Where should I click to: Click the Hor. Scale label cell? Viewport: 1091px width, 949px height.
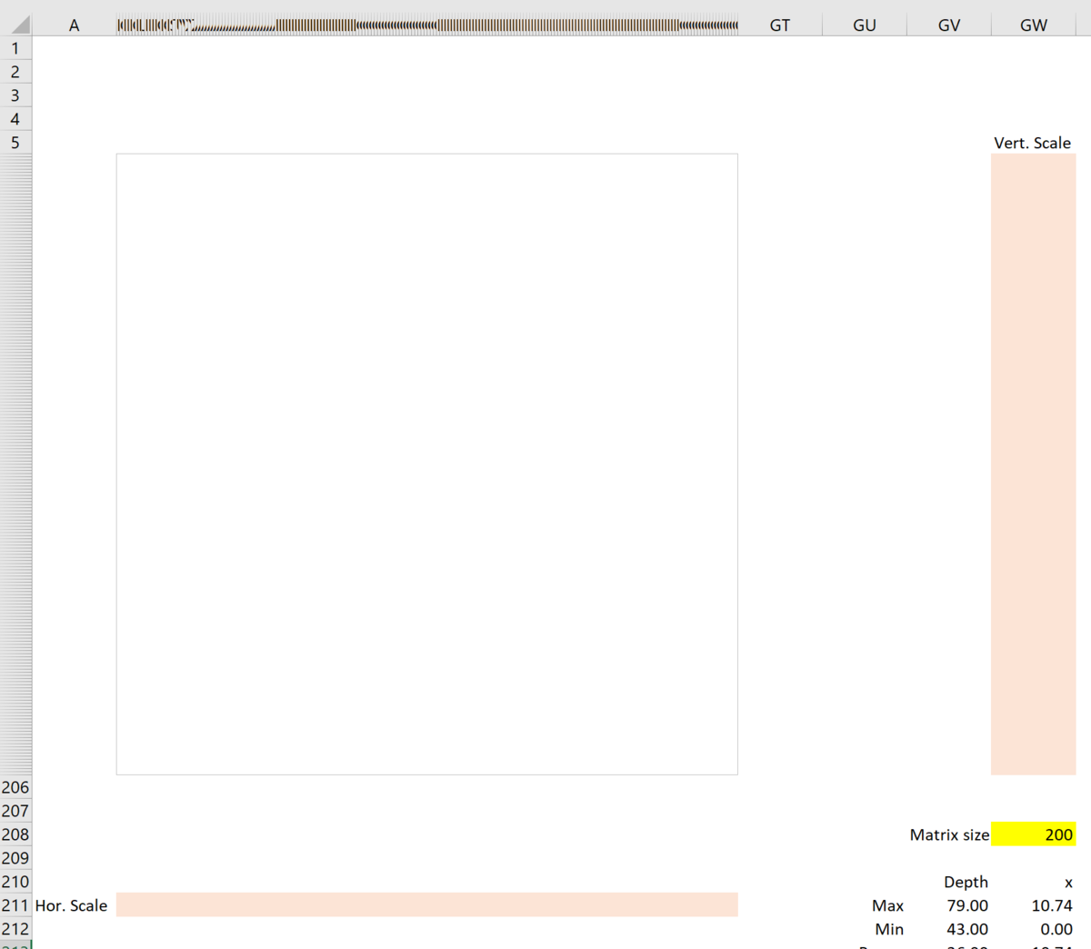coord(71,905)
